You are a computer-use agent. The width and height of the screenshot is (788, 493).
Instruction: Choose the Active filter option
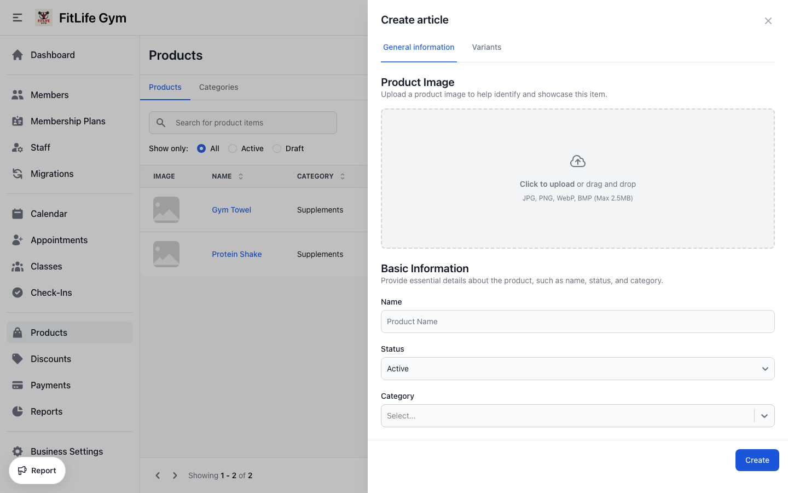232,148
